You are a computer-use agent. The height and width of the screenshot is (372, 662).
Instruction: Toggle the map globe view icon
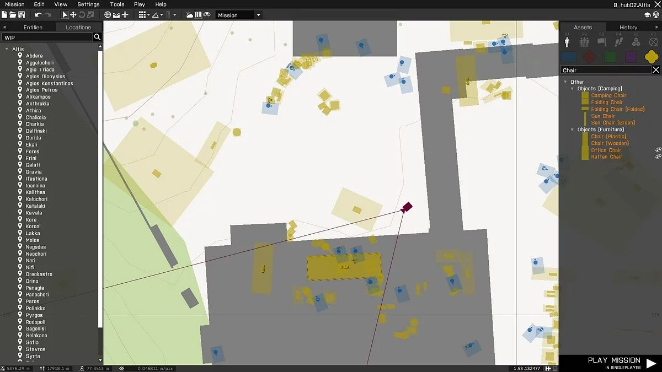coord(108,15)
